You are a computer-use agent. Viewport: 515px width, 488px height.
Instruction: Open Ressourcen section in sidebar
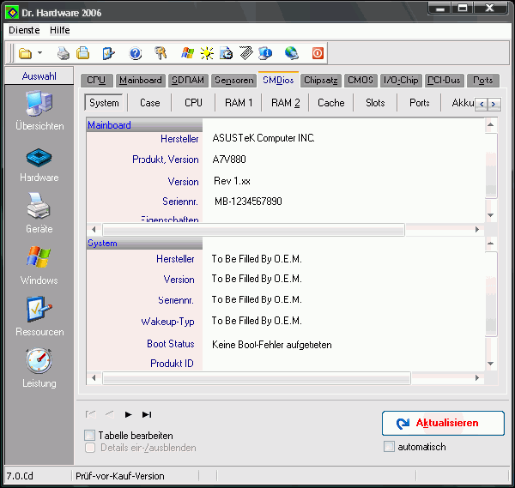pos(39,316)
